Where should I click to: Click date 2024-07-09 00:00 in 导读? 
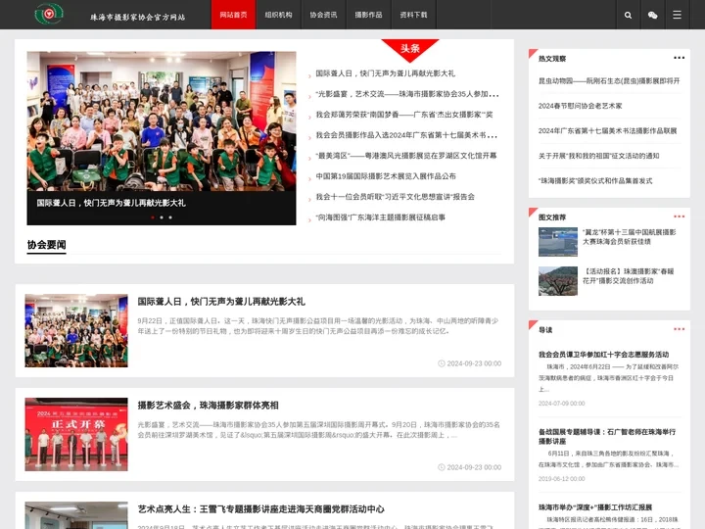pyautogui.click(x=562, y=404)
